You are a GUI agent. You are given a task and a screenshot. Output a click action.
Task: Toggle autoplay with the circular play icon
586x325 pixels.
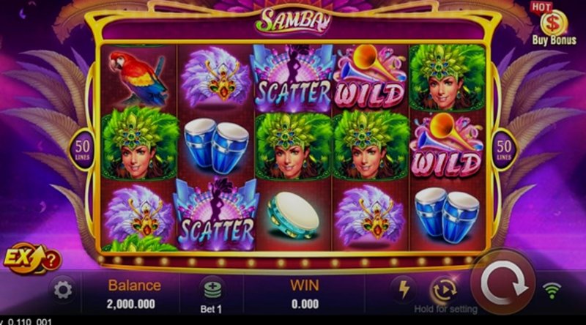[445, 290]
